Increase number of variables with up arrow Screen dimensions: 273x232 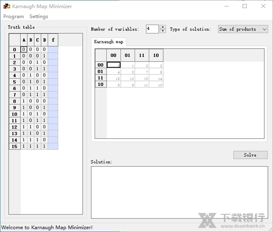163,27
